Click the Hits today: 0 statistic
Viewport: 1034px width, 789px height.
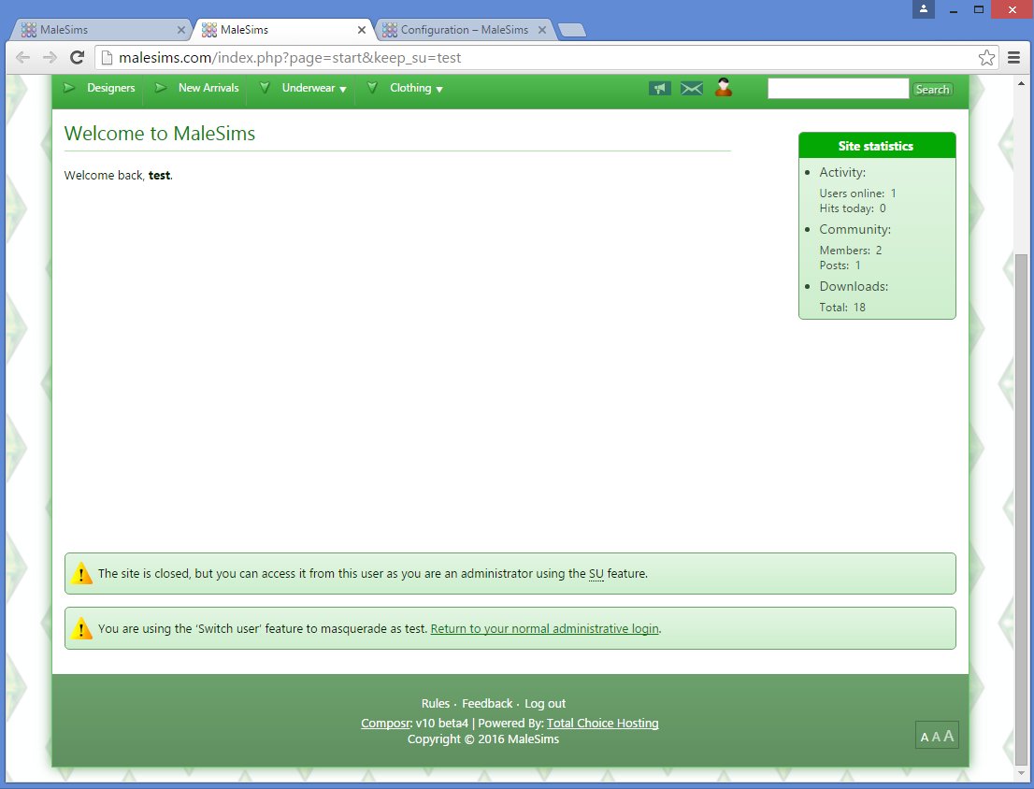tap(852, 208)
